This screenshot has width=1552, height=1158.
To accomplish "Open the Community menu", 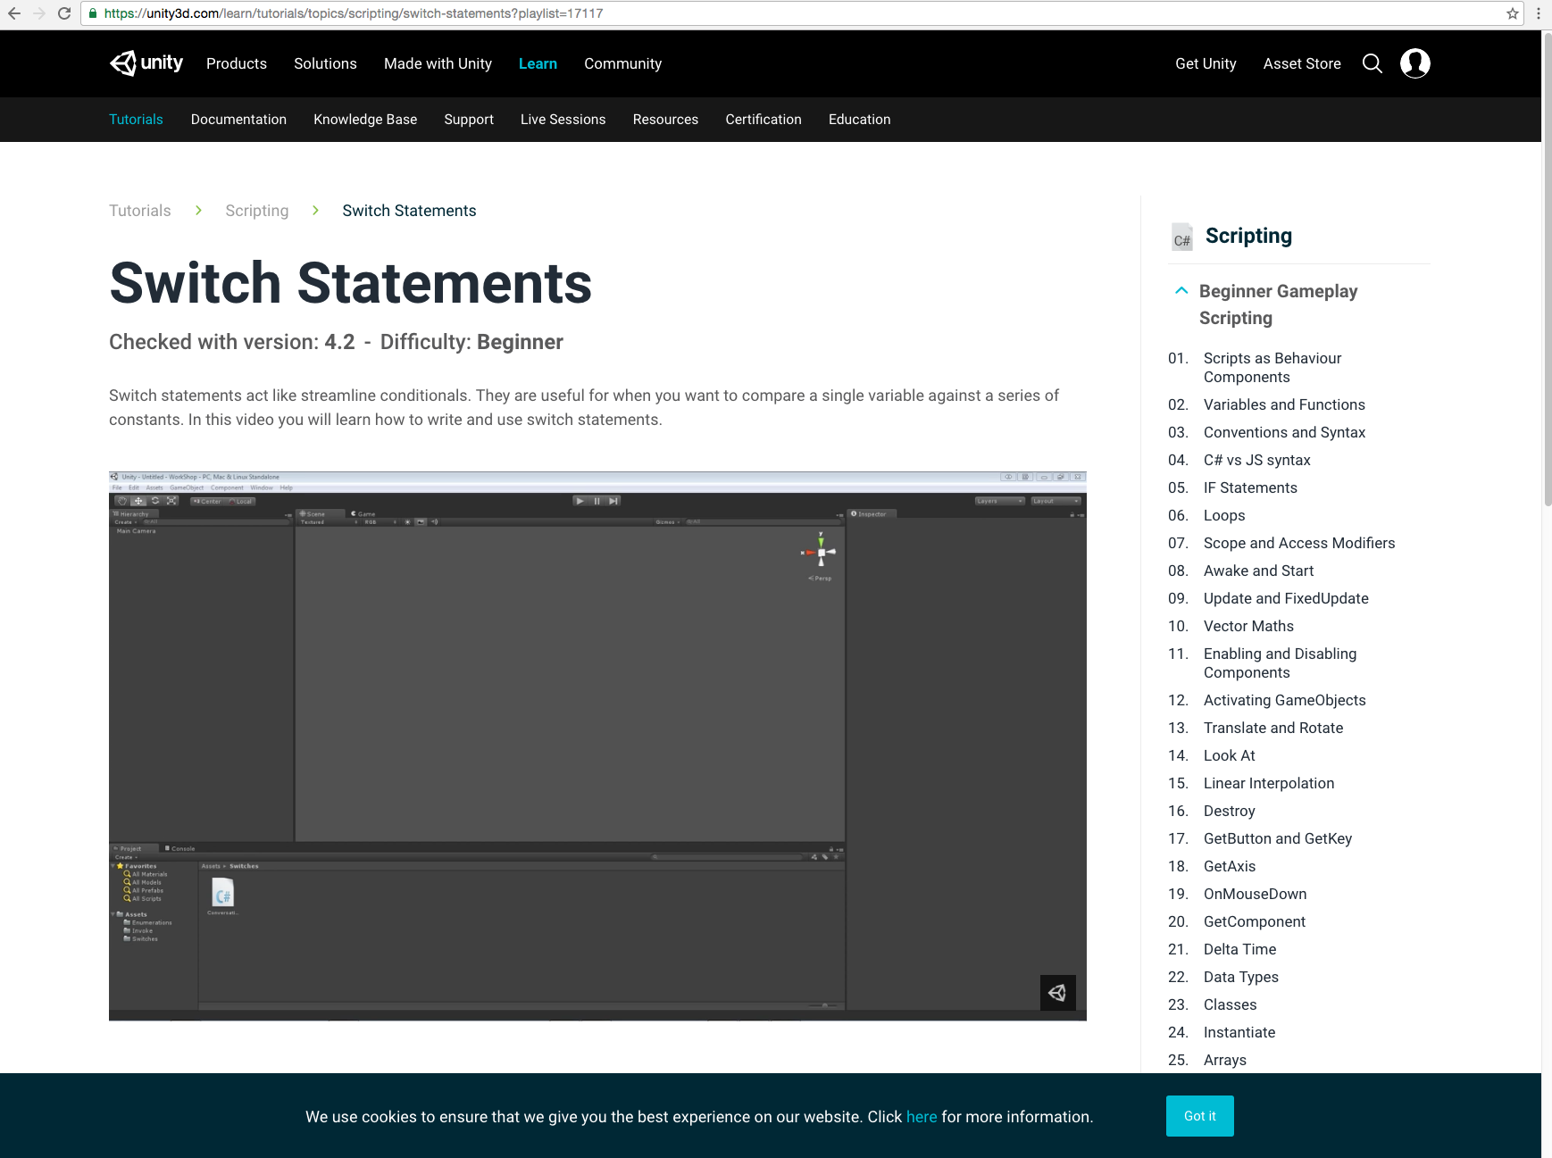I will [622, 63].
